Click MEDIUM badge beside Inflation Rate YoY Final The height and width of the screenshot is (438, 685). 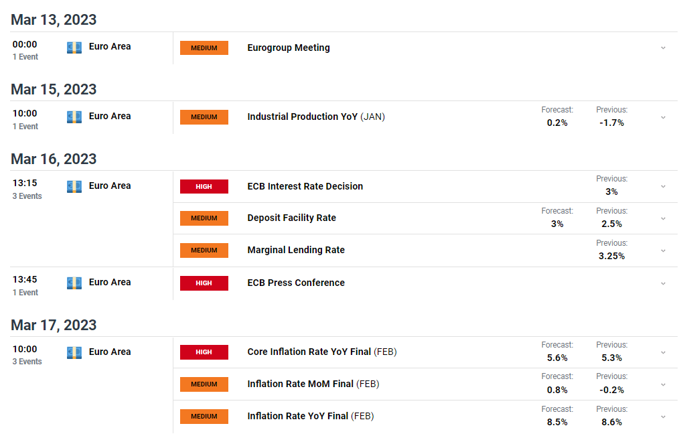pos(204,417)
